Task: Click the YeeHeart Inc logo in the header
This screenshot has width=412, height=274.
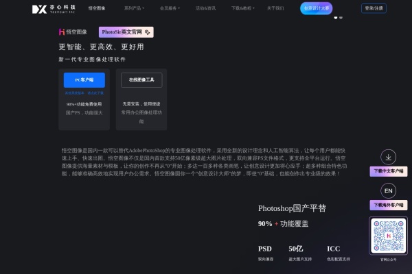Action: point(54,9)
